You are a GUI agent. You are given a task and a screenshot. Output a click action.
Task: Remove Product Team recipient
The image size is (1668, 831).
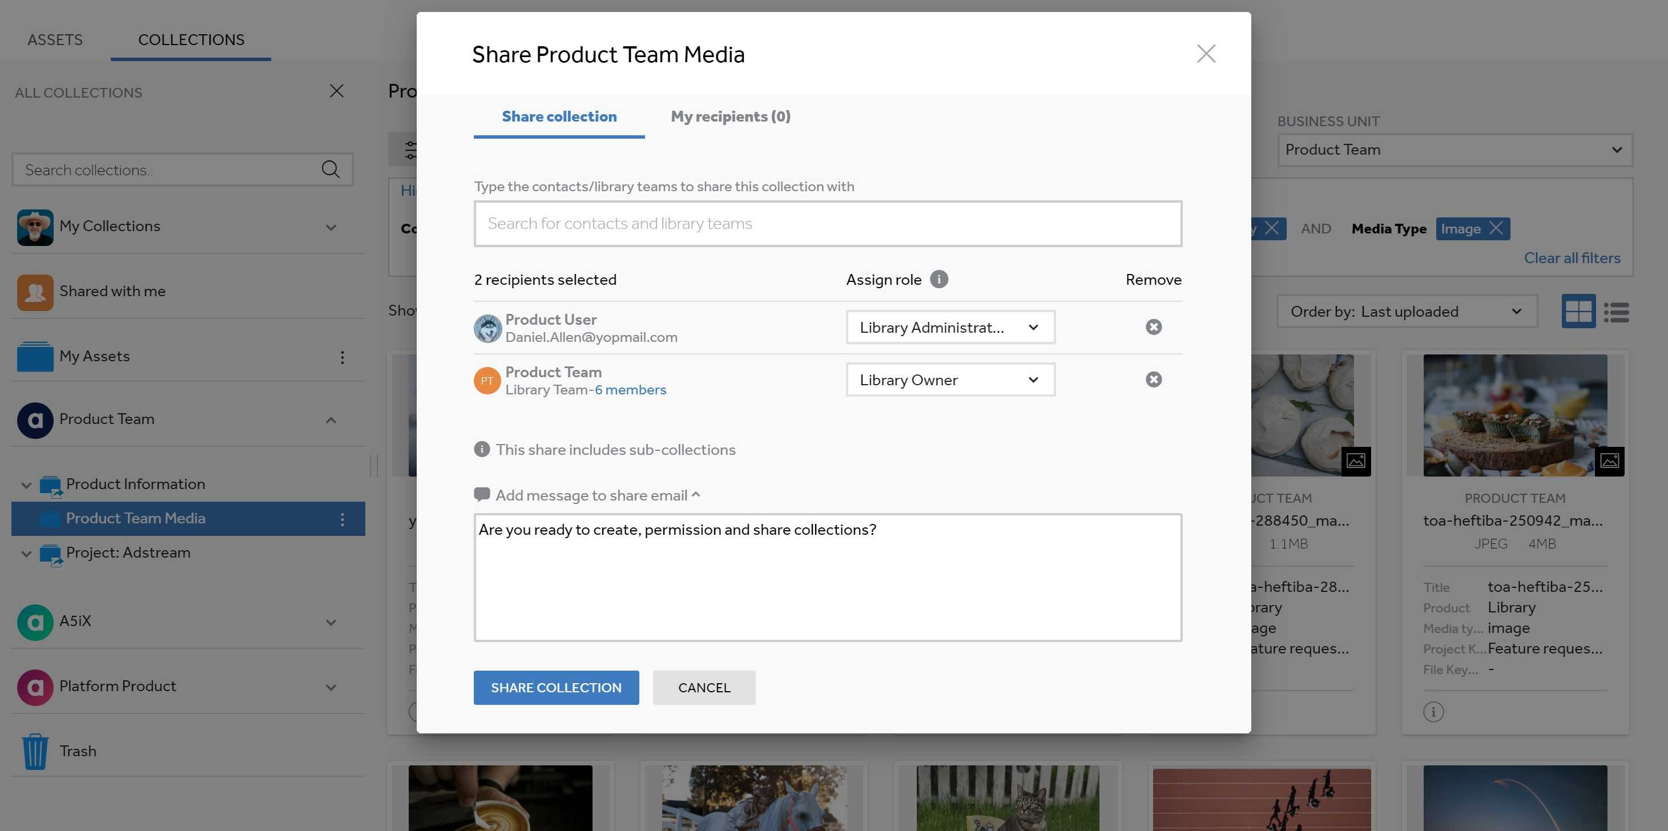pos(1153,379)
